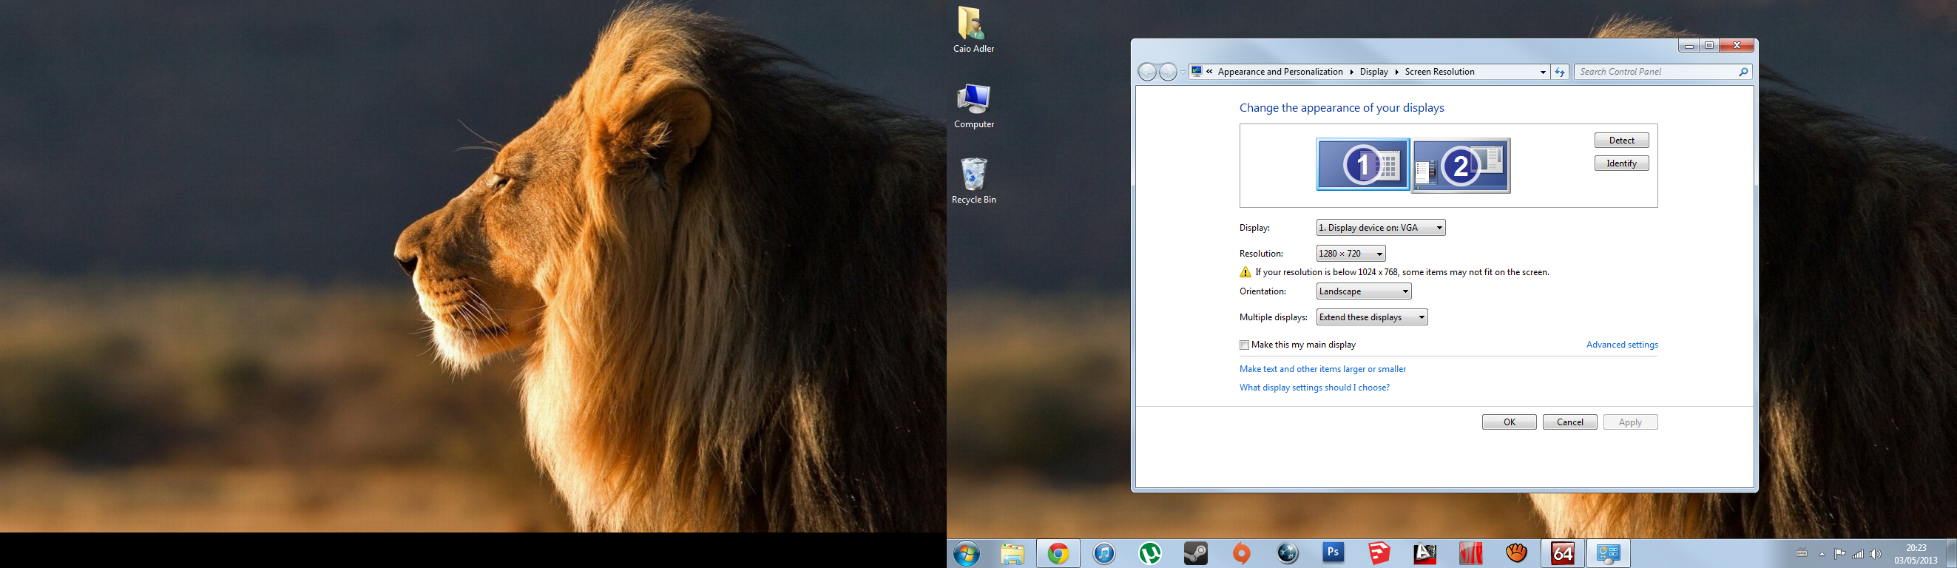Image resolution: width=1957 pixels, height=568 pixels.
Task: Go forward in the Control Panel window
Action: pos(1168,72)
